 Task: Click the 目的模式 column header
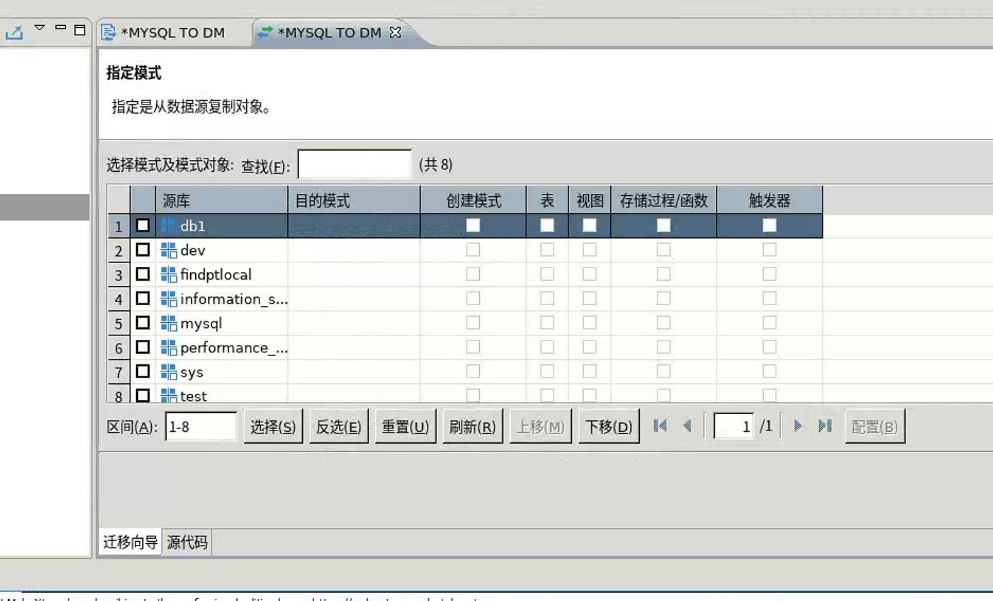pos(354,200)
